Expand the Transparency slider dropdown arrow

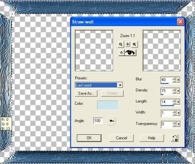(x=178, y=124)
